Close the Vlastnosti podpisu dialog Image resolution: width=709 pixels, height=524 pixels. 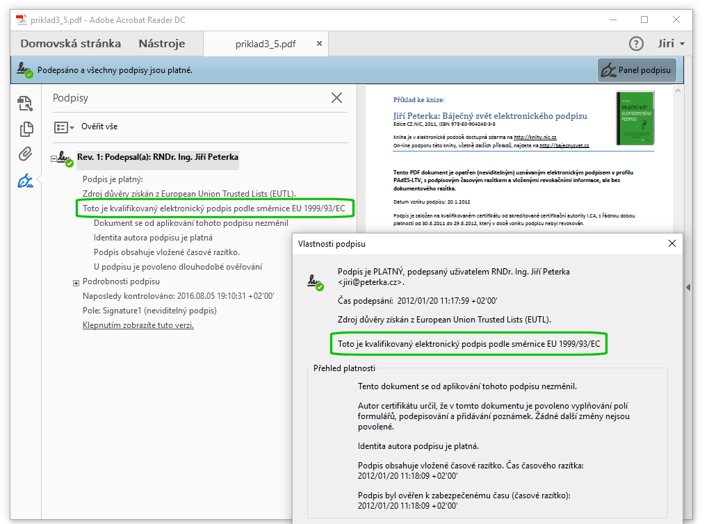[x=672, y=243]
